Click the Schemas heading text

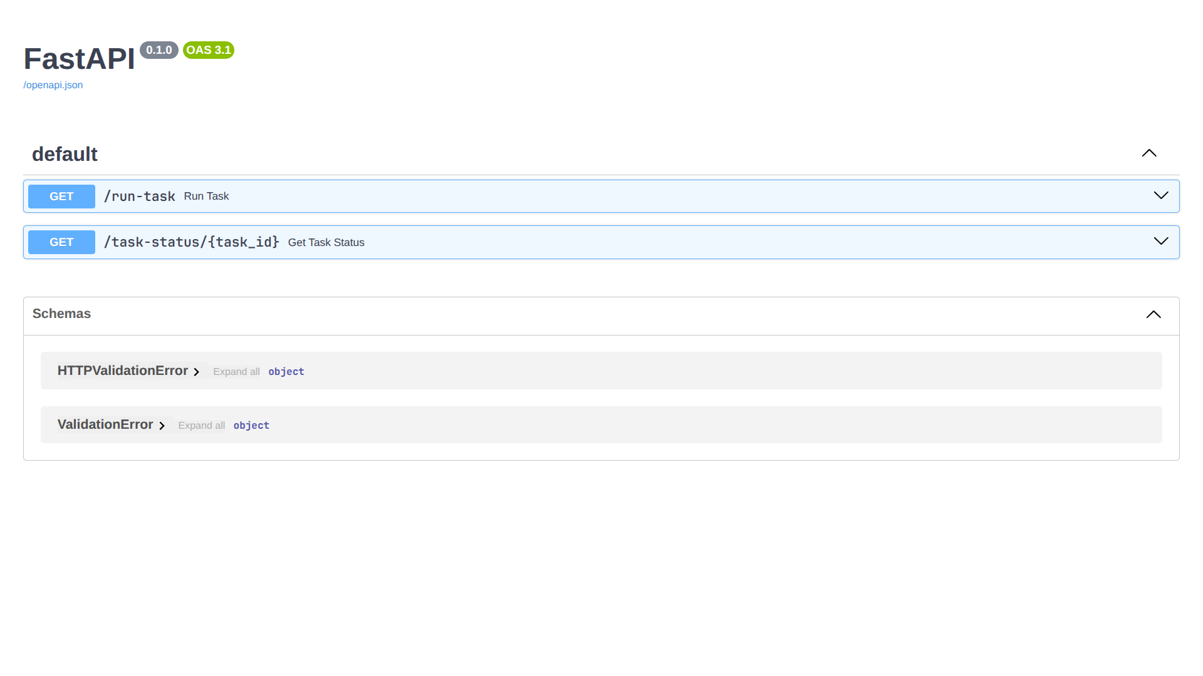(61, 314)
